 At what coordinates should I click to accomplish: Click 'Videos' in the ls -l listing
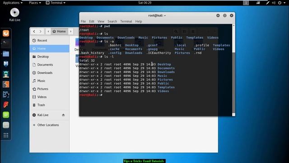(163, 91)
